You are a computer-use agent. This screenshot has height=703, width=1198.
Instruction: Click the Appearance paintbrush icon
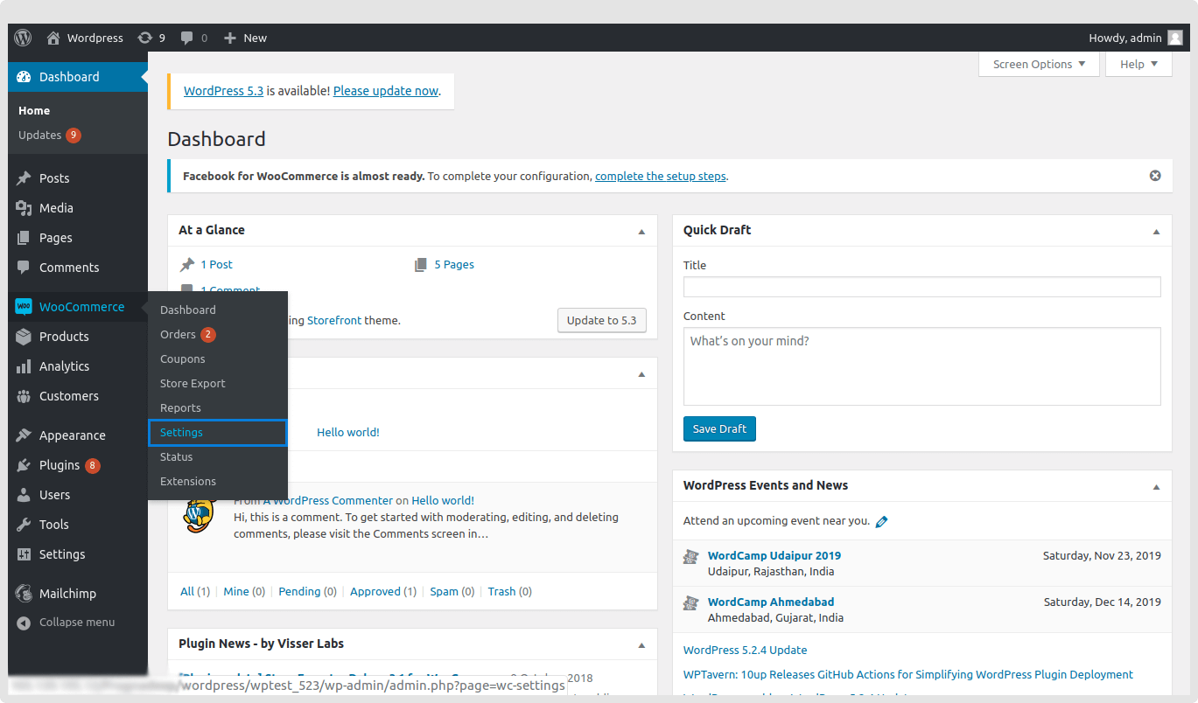click(24, 435)
